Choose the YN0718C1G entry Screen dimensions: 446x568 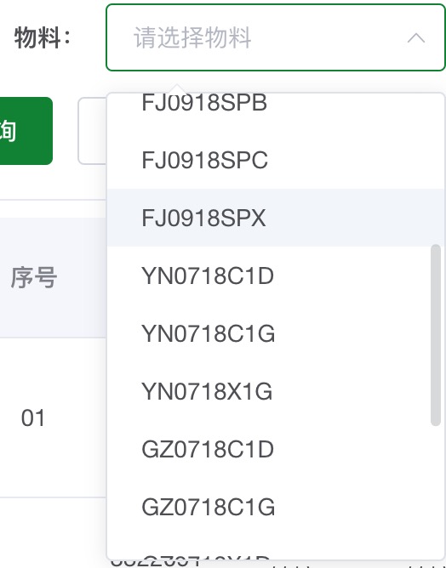point(276,333)
